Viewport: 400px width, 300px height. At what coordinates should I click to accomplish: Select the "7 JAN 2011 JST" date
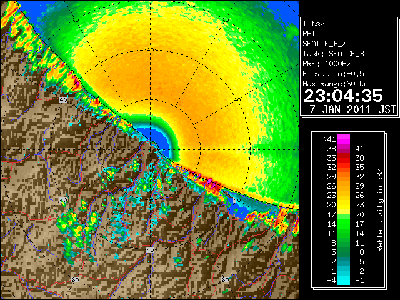pyautogui.click(x=353, y=109)
